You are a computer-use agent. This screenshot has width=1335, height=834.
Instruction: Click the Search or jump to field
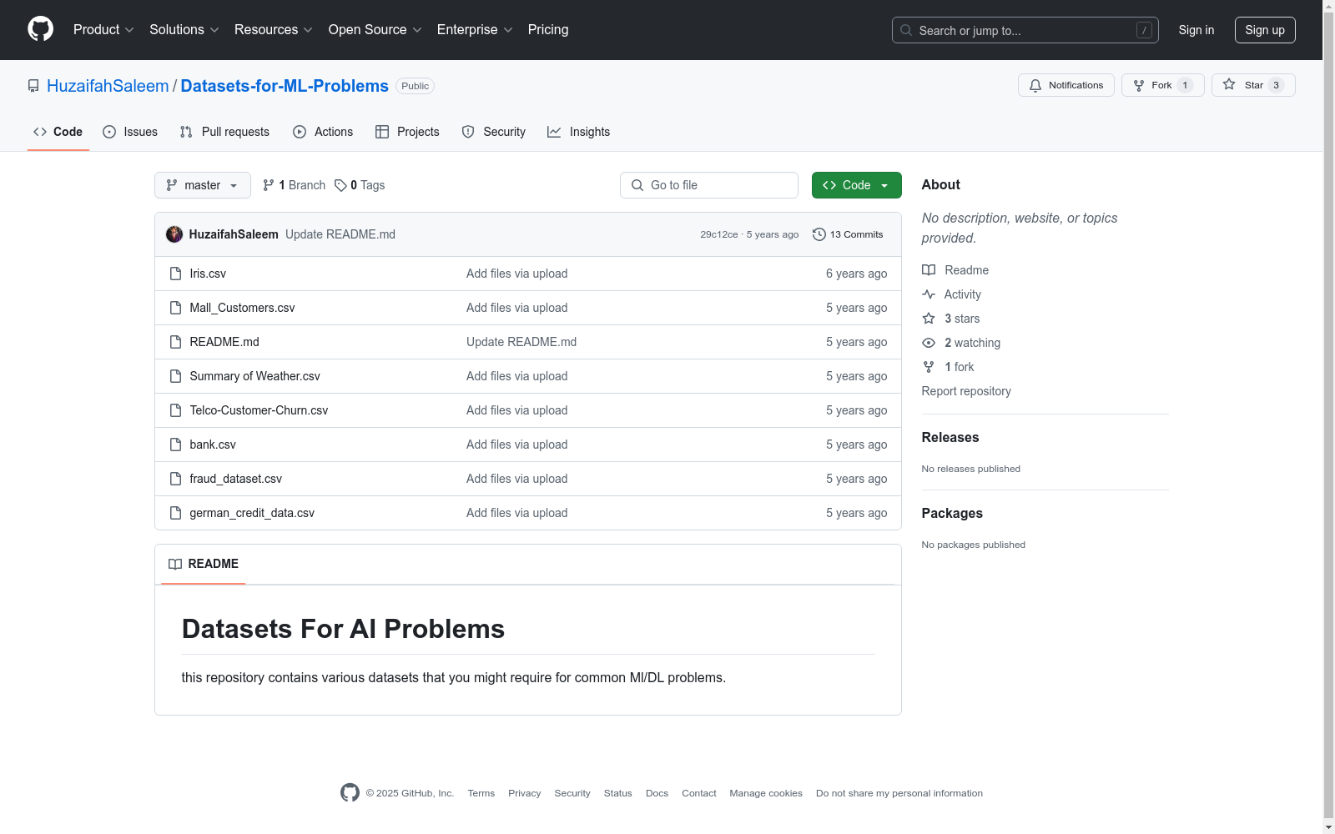click(1025, 30)
